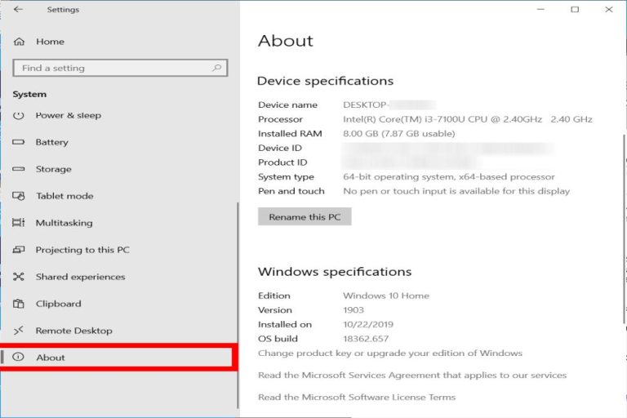Click the Shared experiences icon

click(20, 277)
